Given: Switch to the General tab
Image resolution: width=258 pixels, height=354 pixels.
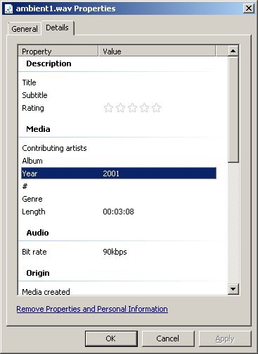Looking at the screenshot, I should (x=25, y=29).
